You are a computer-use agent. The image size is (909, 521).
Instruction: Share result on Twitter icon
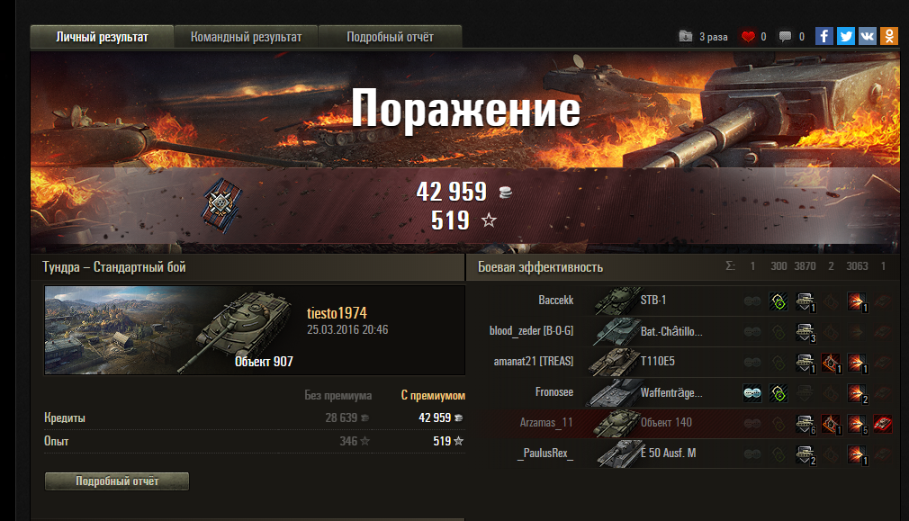click(845, 36)
